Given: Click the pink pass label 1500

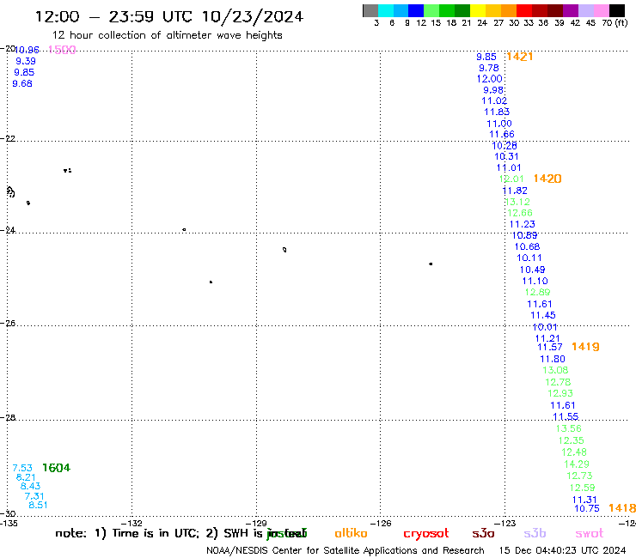Looking at the screenshot, I should coord(62,50).
